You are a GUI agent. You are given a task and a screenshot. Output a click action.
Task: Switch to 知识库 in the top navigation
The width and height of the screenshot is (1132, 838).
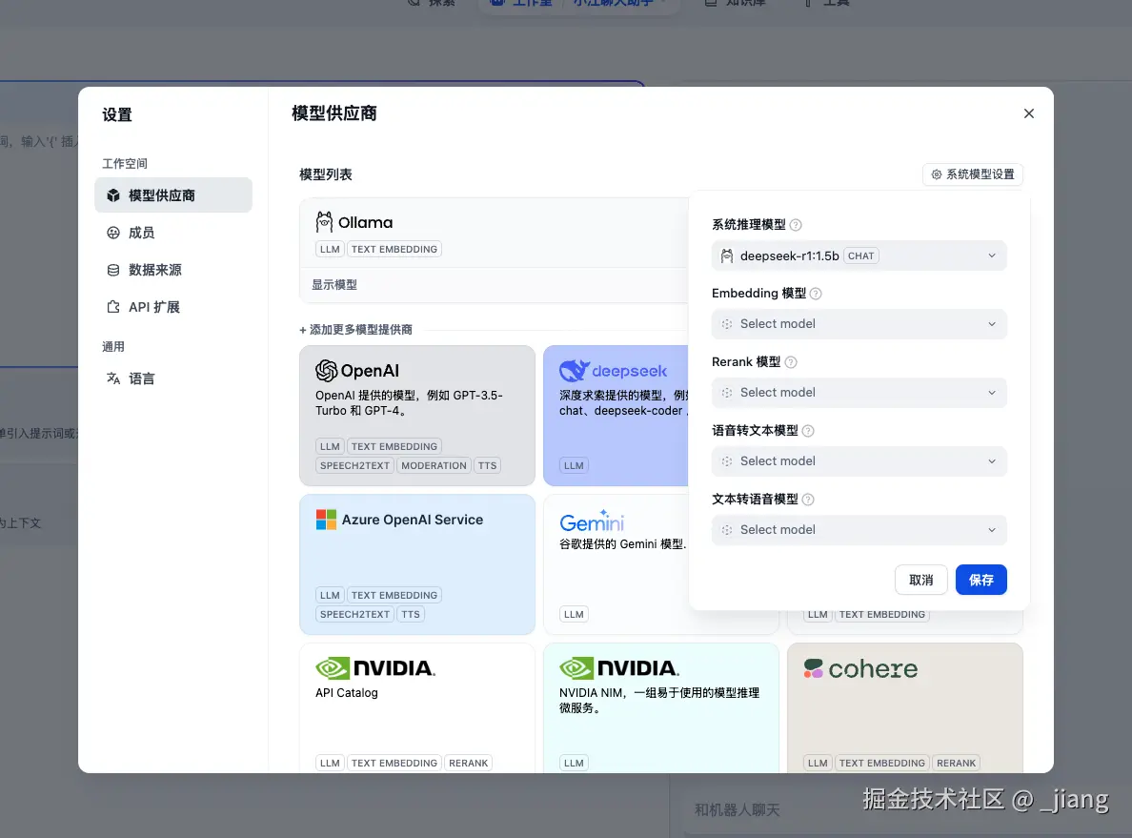click(734, 3)
